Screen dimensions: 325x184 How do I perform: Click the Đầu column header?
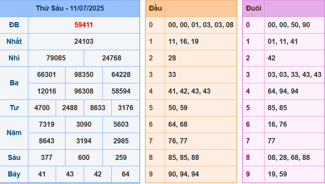(x=155, y=8)
